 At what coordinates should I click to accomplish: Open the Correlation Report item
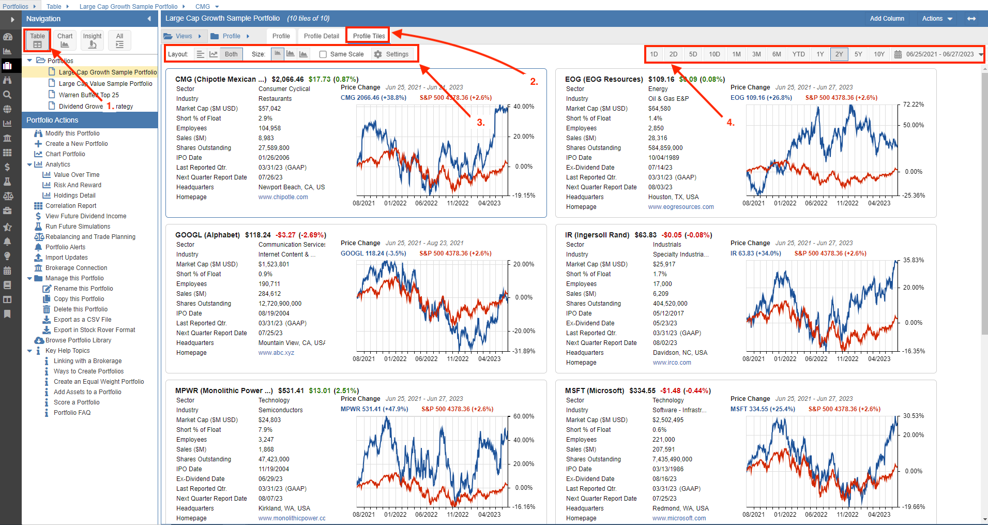[x=71, y=206]
